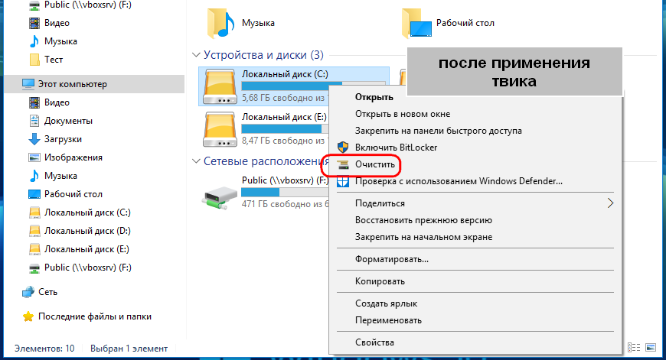Image resolution: width=666 pixels, height=360 pixels.
Task: Open Видео under Этот компьютер
Action: (x=57, y=102)
